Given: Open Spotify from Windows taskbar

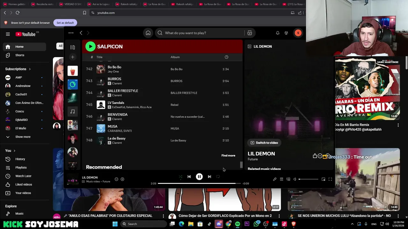Looking at the screenshot, I should click(x=237, y=224).
